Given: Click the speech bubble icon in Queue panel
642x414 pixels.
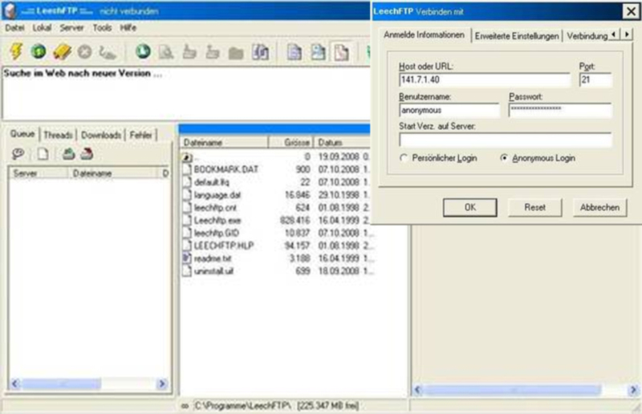Looking at the screenshot, I should tap(18, 154).
